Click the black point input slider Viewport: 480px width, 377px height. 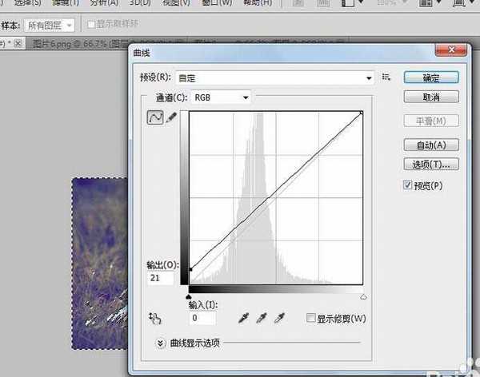click(189, 296)
